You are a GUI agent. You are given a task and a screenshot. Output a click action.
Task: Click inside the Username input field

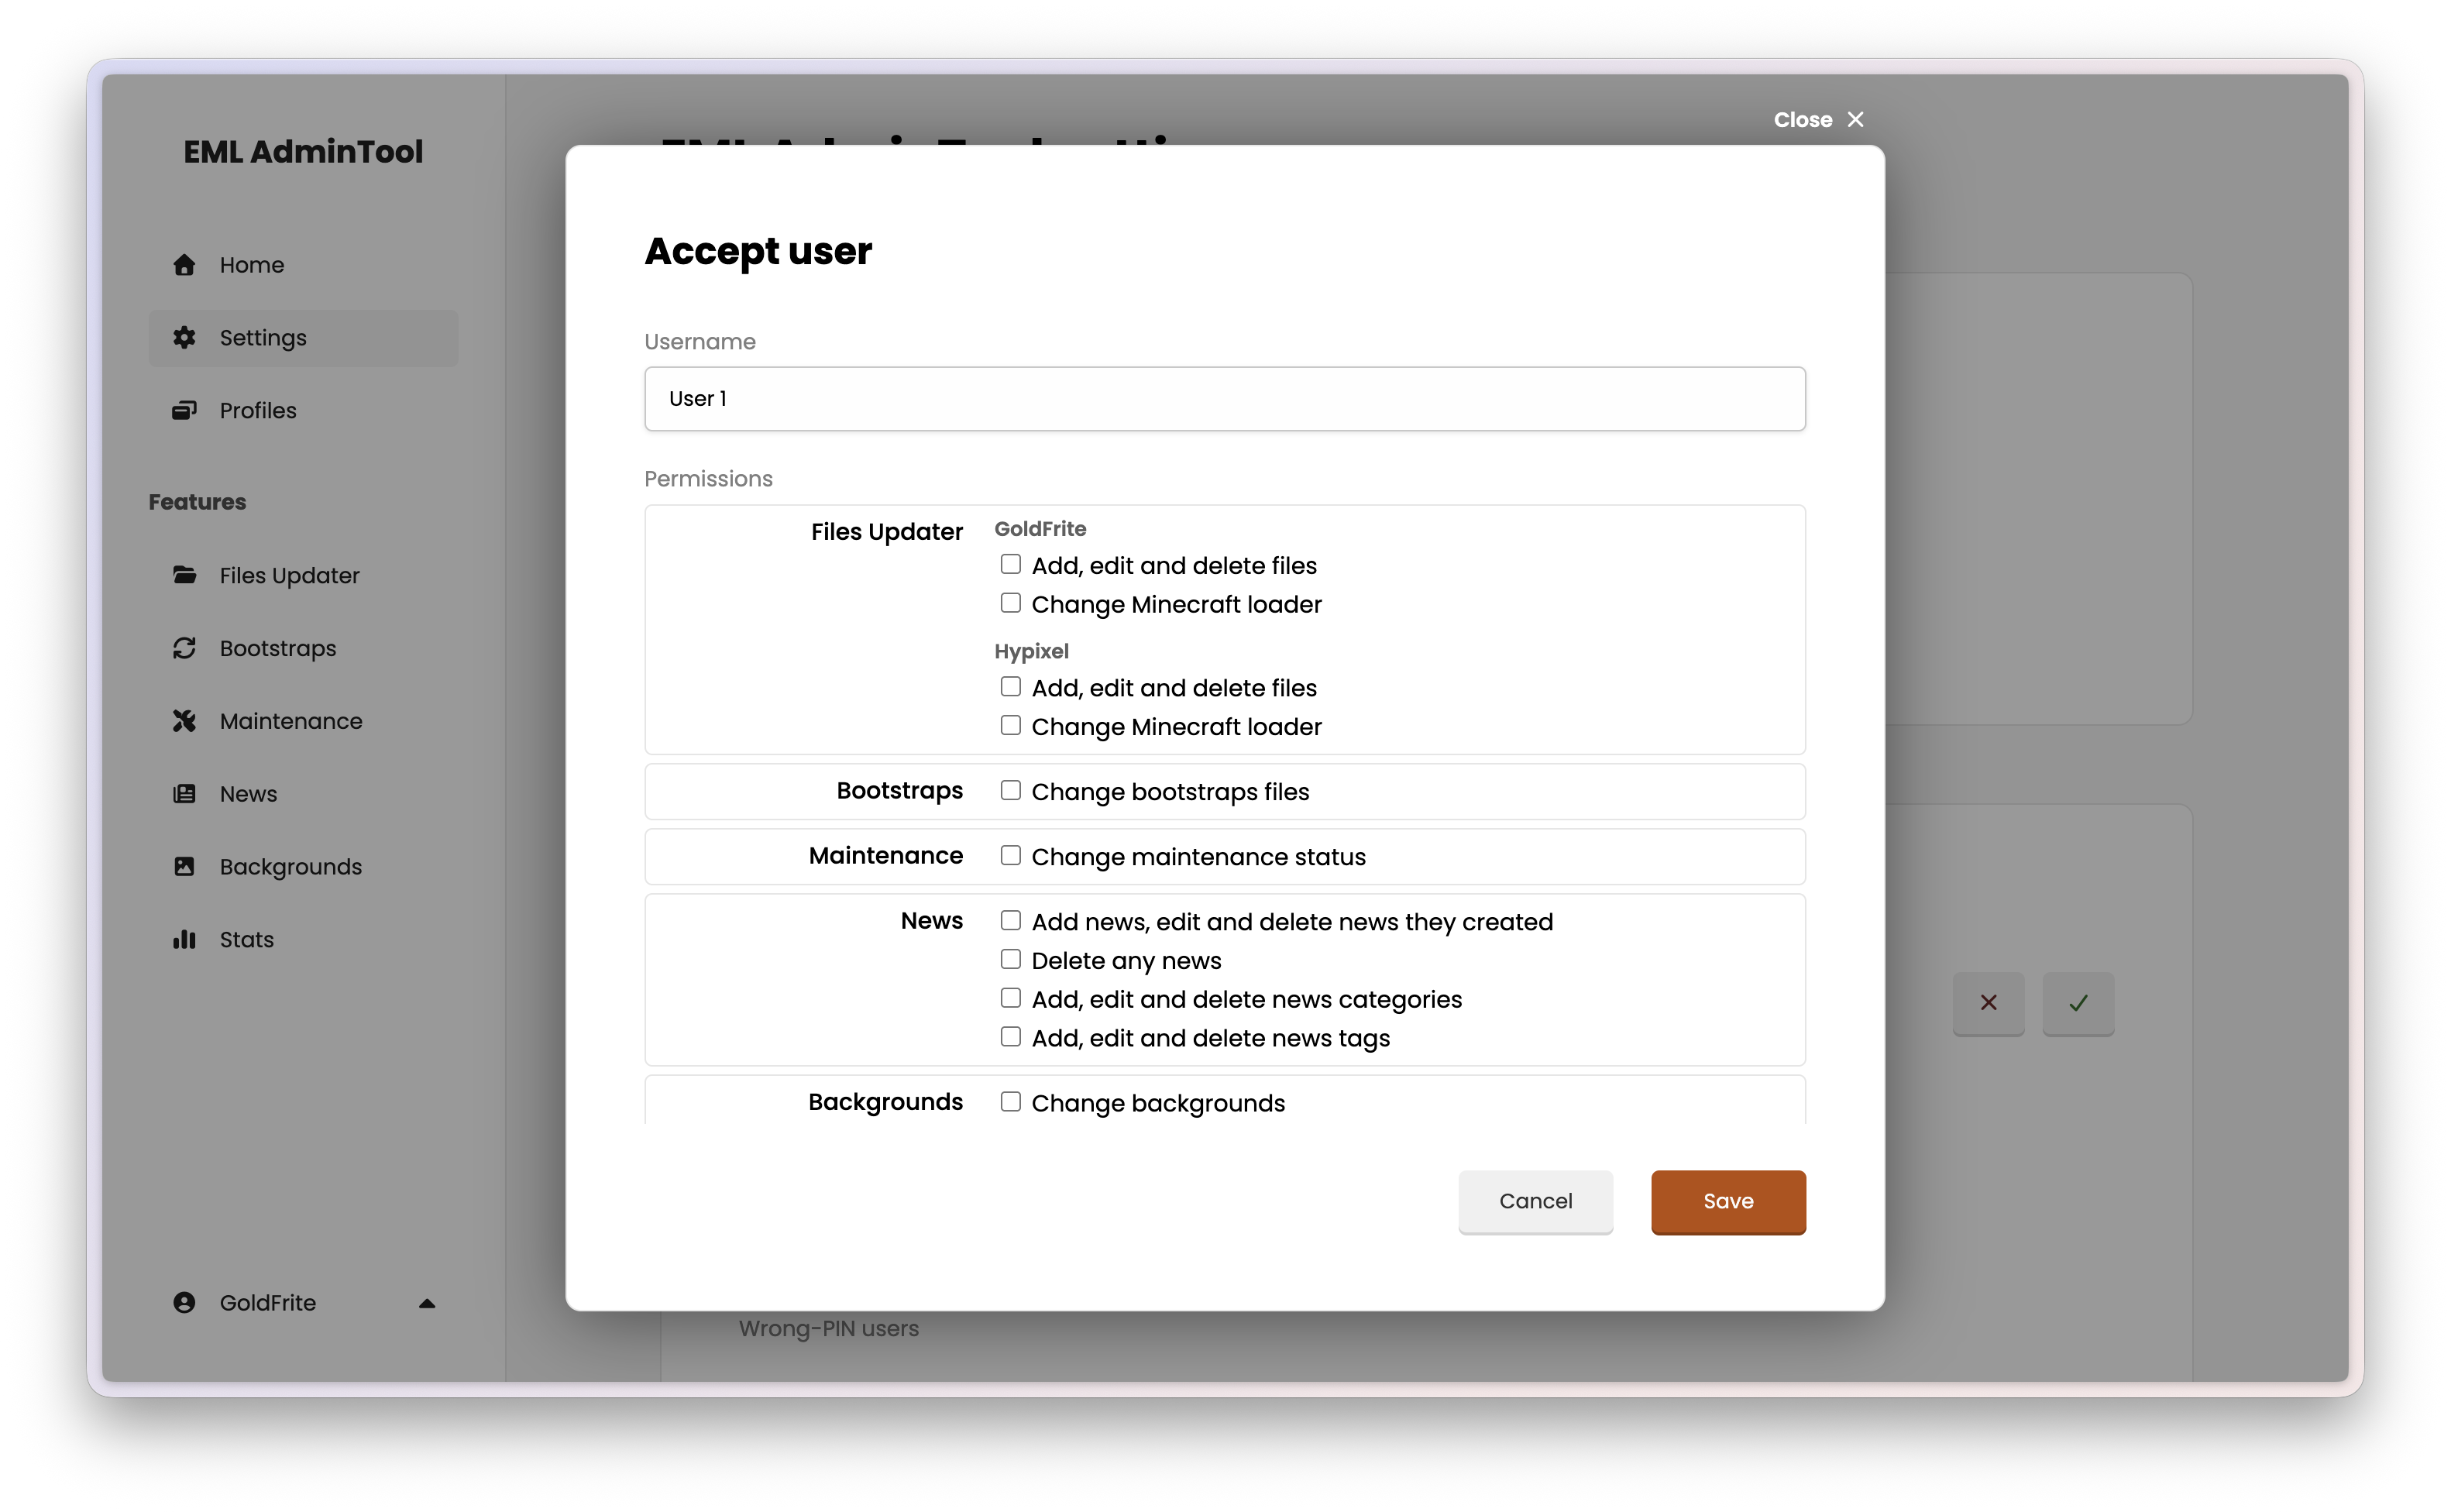(1223, 398)
